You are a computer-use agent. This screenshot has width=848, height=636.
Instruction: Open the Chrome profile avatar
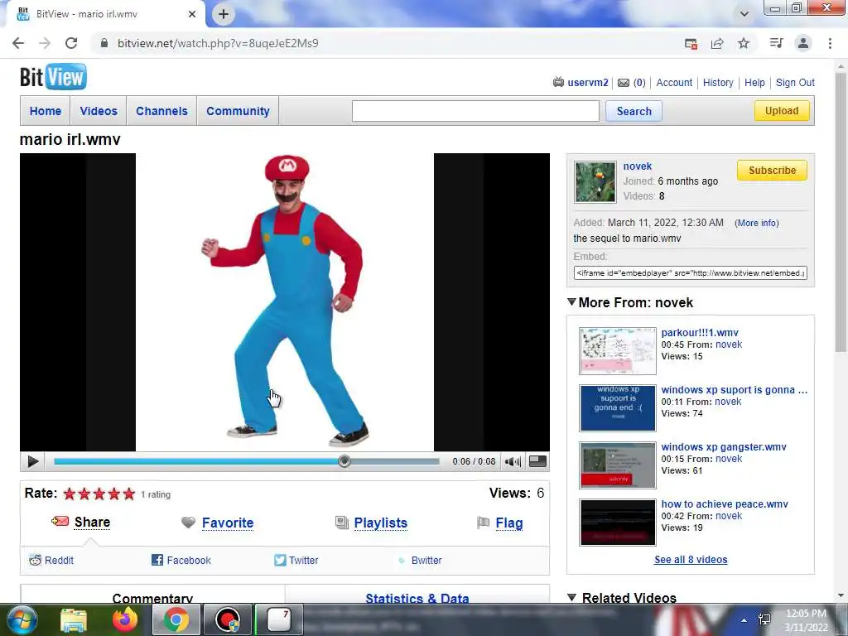[803, 43]
